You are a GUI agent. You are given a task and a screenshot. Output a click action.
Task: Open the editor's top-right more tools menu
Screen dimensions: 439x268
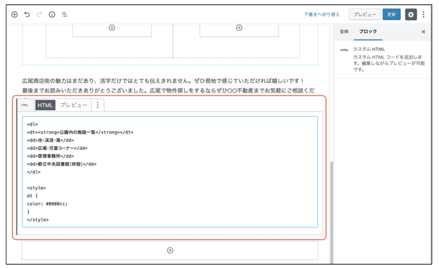(423, 14)
